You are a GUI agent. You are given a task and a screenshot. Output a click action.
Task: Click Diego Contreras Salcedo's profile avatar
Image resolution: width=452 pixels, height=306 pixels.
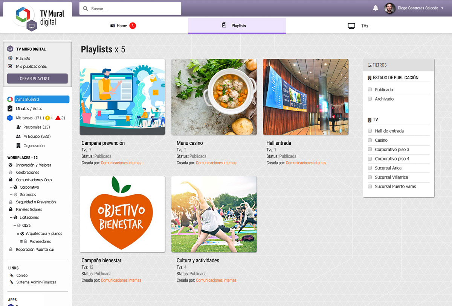[x=390, y=8]
